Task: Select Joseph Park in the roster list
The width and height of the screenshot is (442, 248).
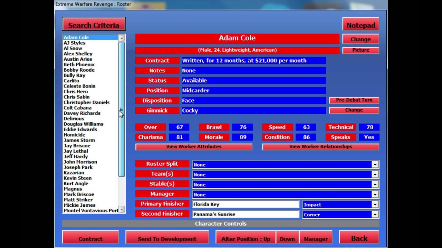Action: [x=78, y=167]
